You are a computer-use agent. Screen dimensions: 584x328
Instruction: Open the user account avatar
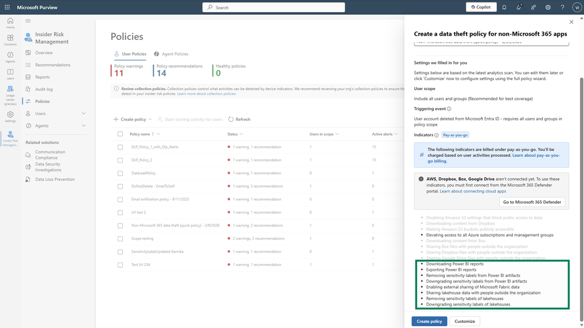click(x=578, y=7)
